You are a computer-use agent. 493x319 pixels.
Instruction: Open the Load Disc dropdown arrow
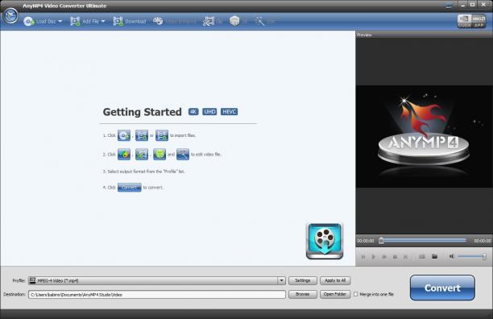click(60, 22)
